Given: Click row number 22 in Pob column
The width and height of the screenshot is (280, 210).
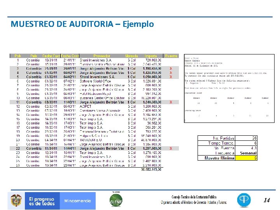Looking at the screenshot, I should pos(17,149).
